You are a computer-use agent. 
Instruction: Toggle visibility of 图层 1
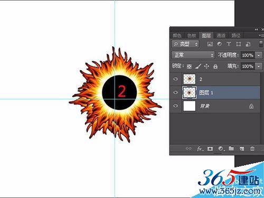(175, 92)
